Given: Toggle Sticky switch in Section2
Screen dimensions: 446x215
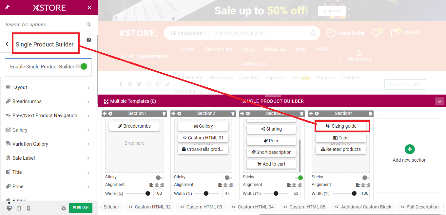Looking at the screenshot, I should coord(228,178).
